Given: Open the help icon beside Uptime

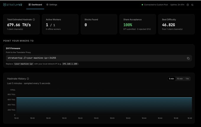Looking at the screenshot, I should 188,5.
